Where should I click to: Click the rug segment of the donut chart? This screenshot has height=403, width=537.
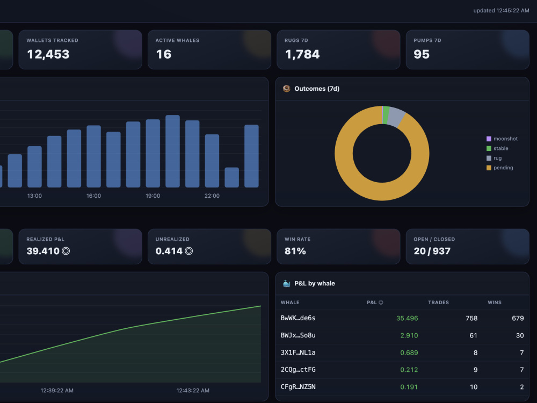point(396,117)
